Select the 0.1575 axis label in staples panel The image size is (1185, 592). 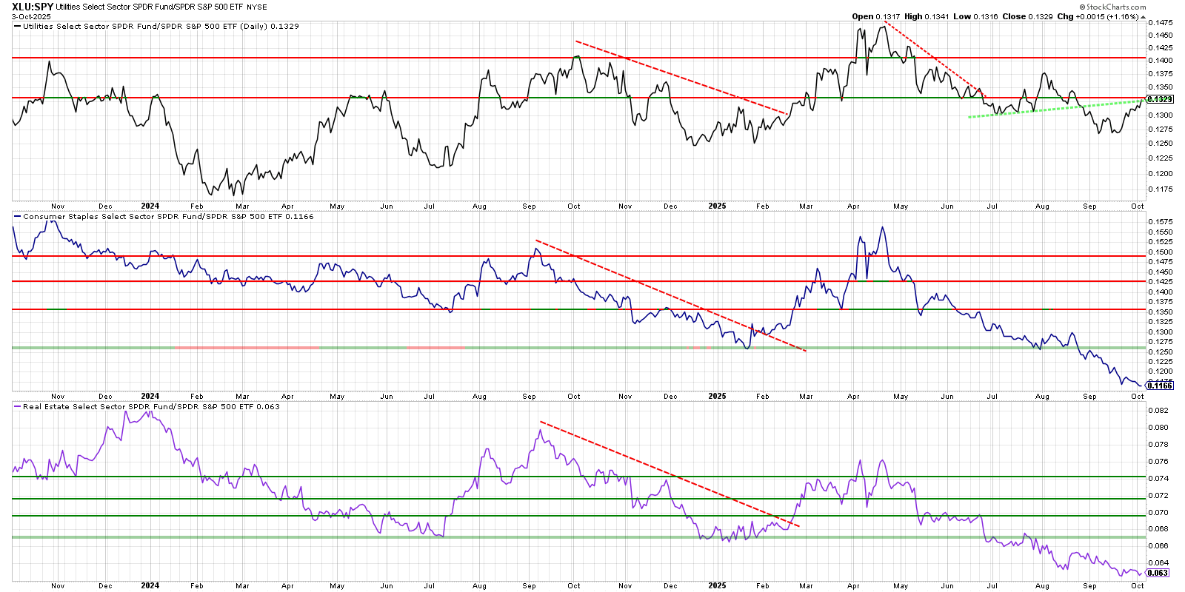click(1161, 221)
